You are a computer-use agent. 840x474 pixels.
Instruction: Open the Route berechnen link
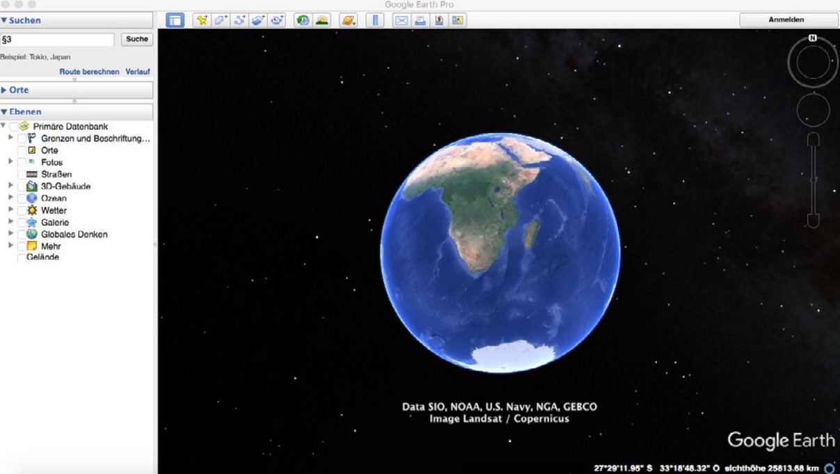pos(89,72)
